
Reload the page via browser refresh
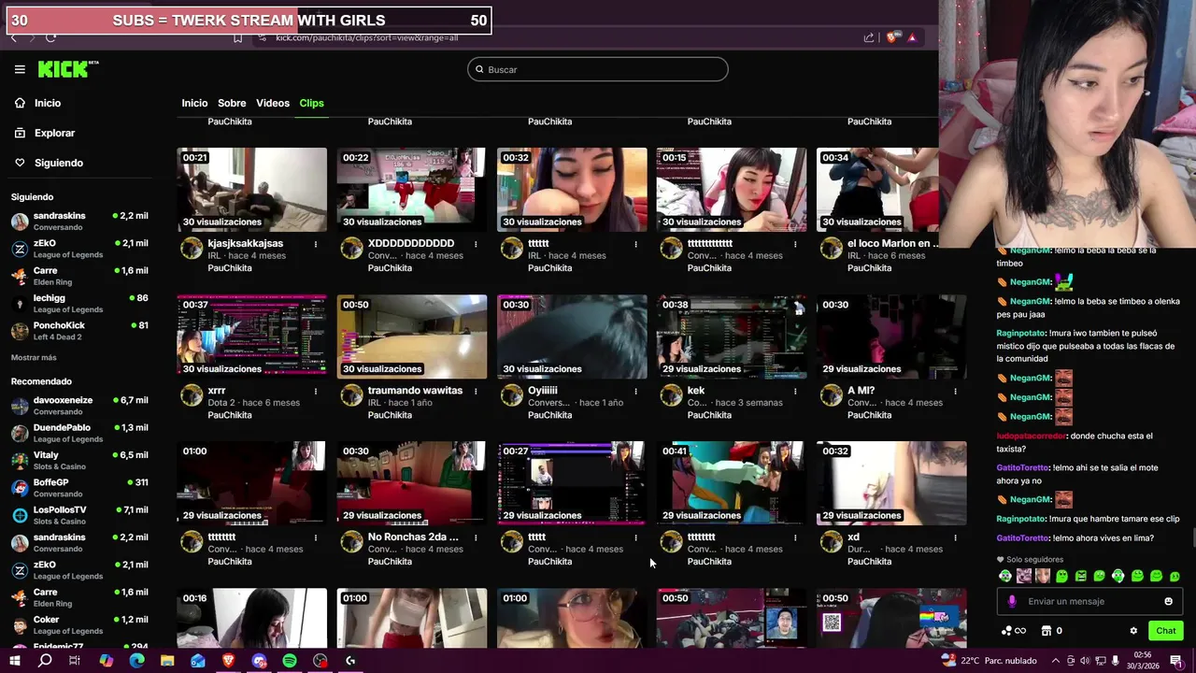point(50,37)
